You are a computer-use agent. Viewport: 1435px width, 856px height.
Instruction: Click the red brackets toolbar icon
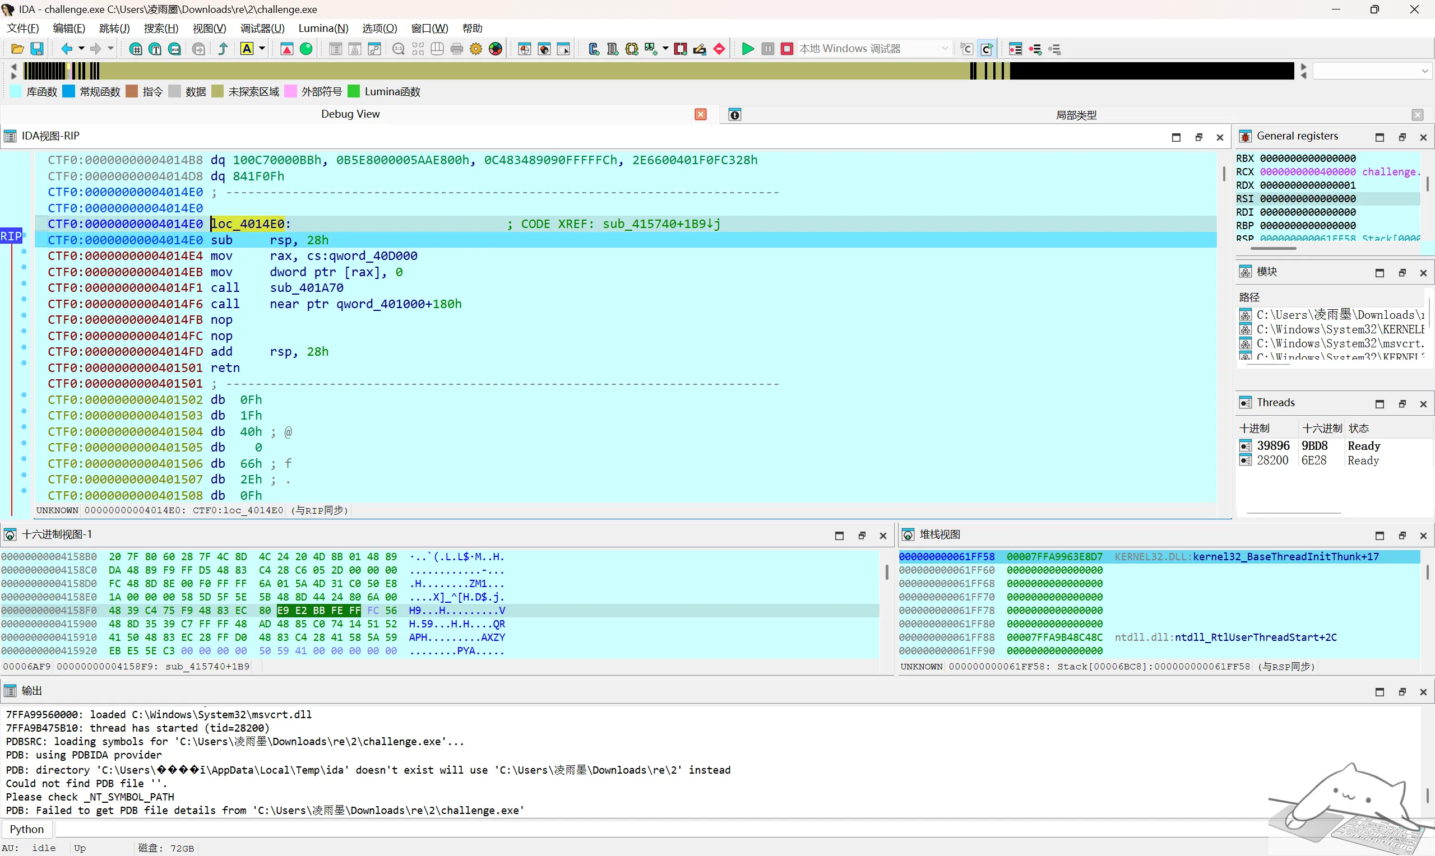[681, 49]
